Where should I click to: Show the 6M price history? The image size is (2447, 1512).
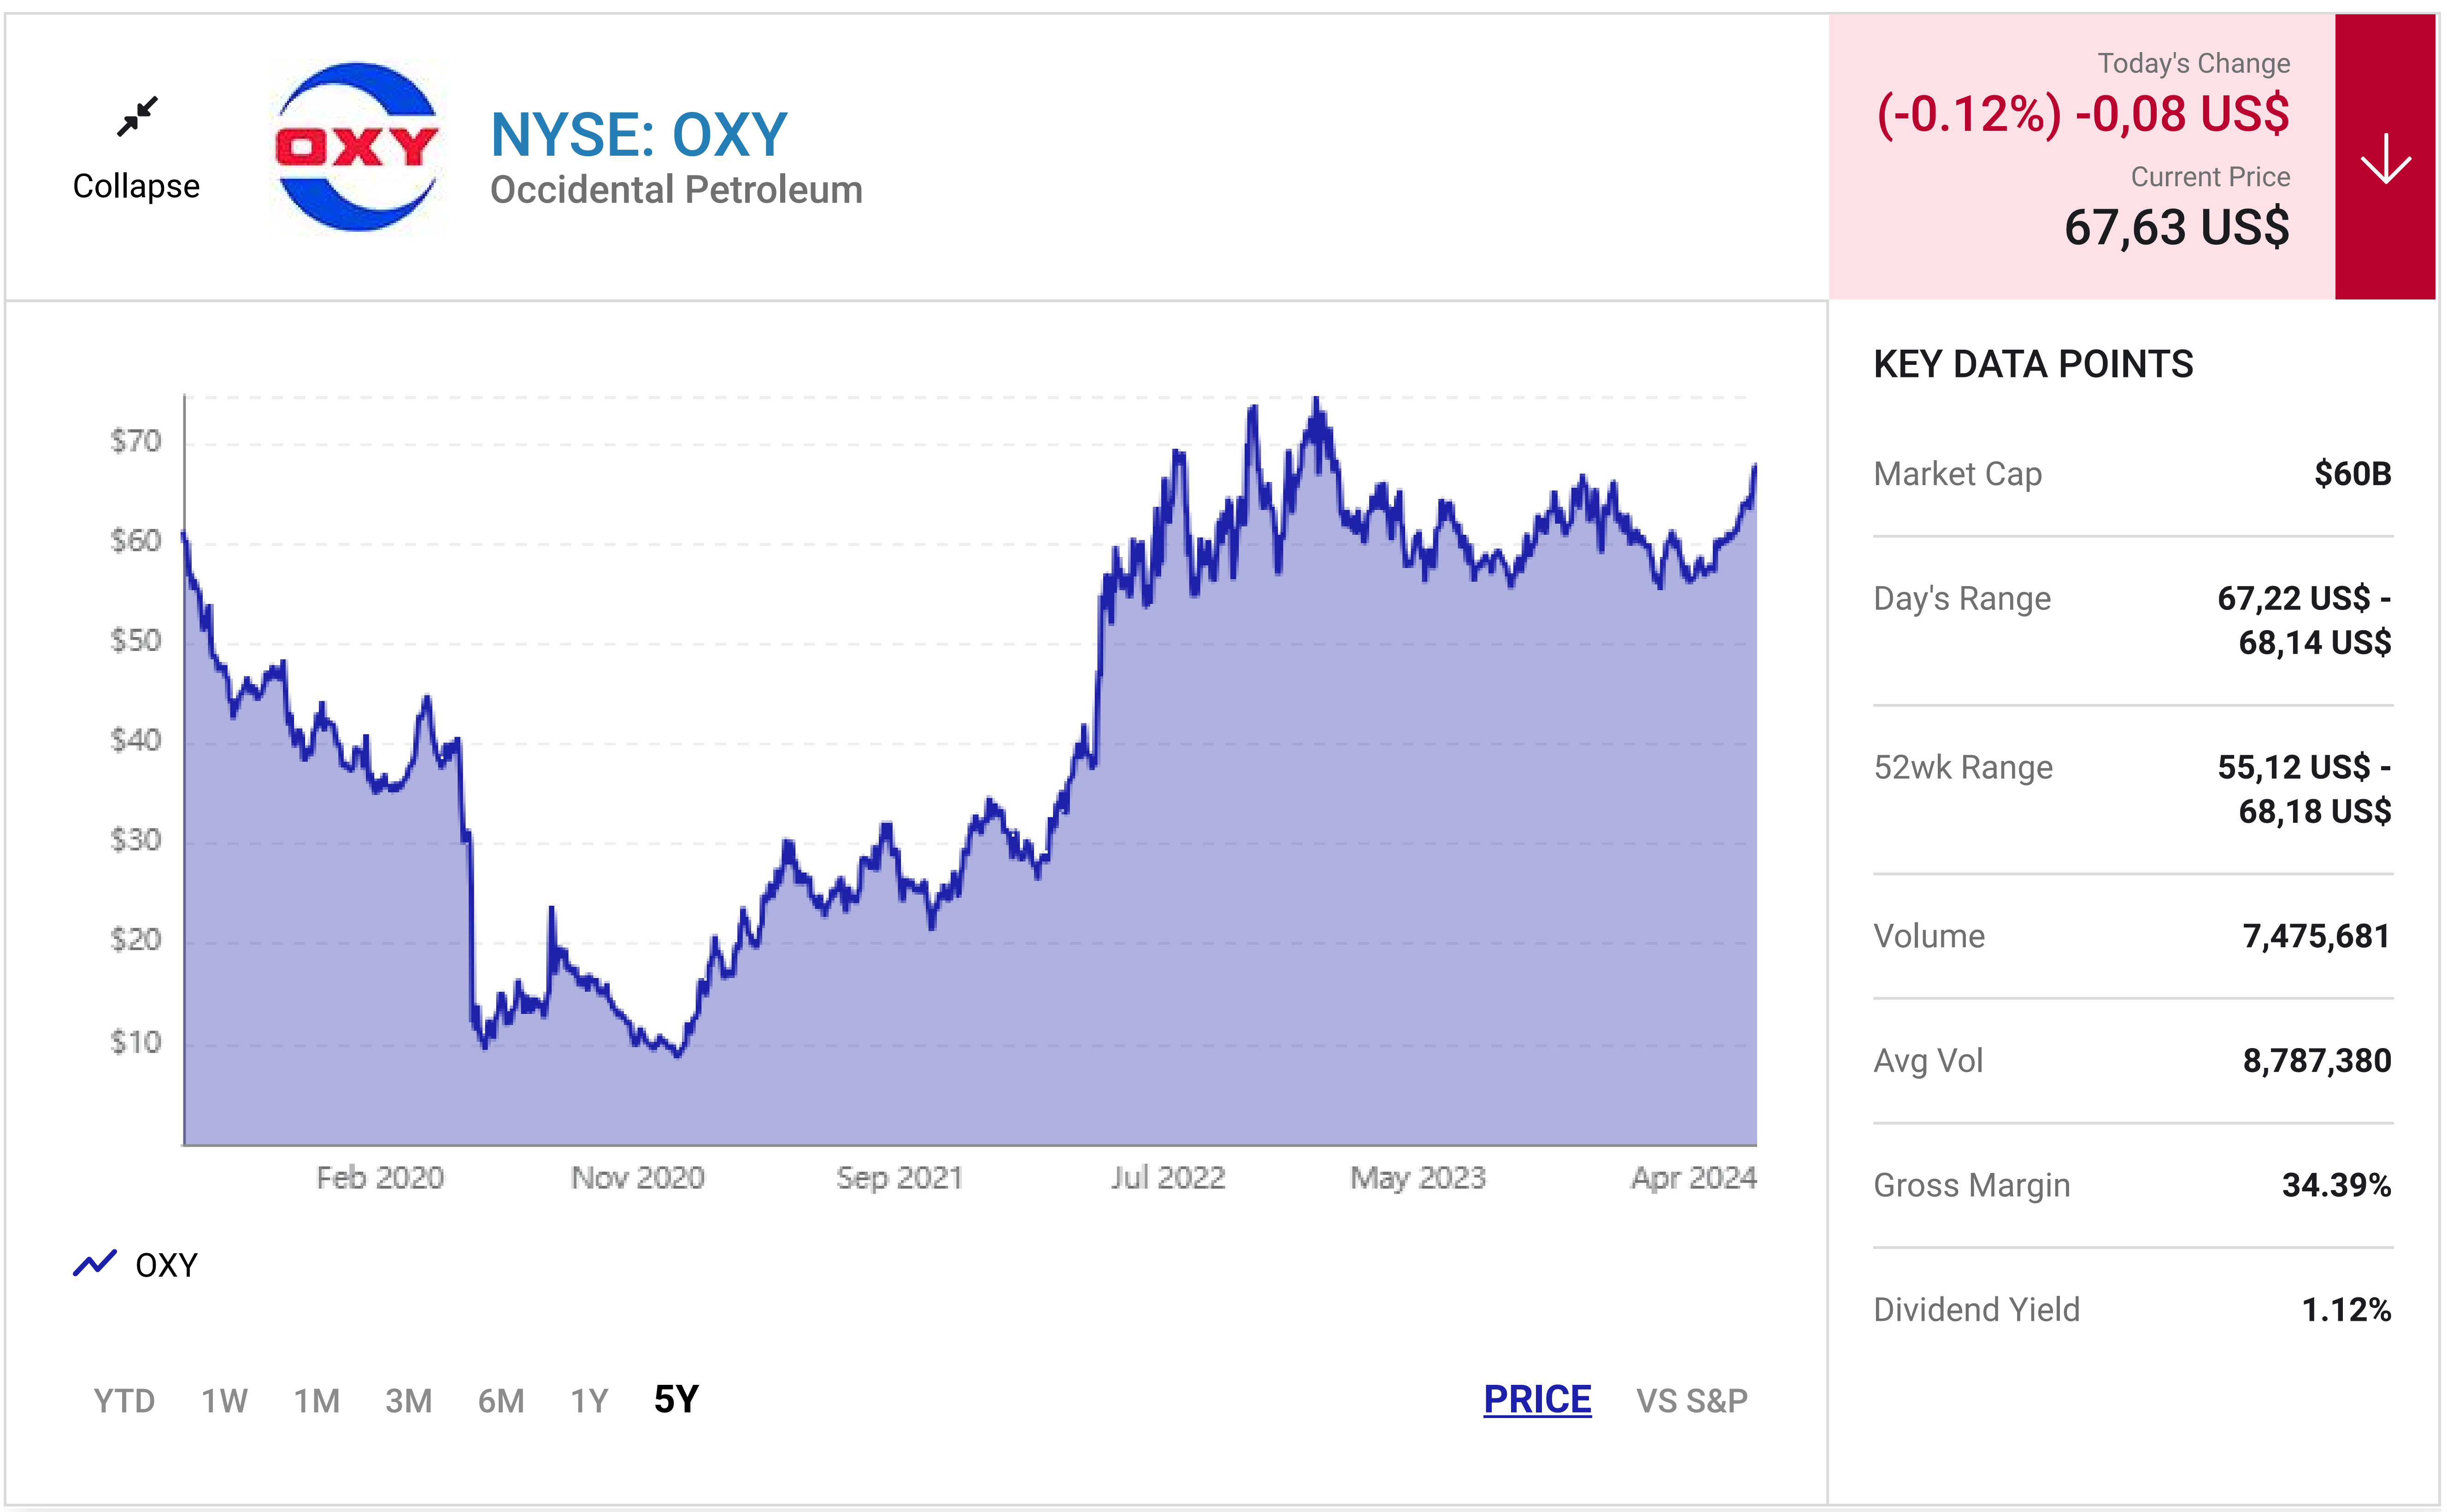(x=500, y=1400)
